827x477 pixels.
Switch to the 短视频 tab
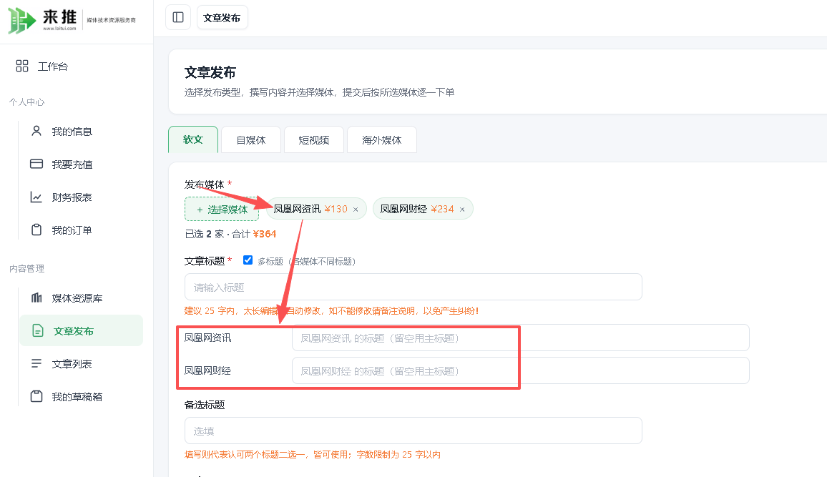click(314, 139)
